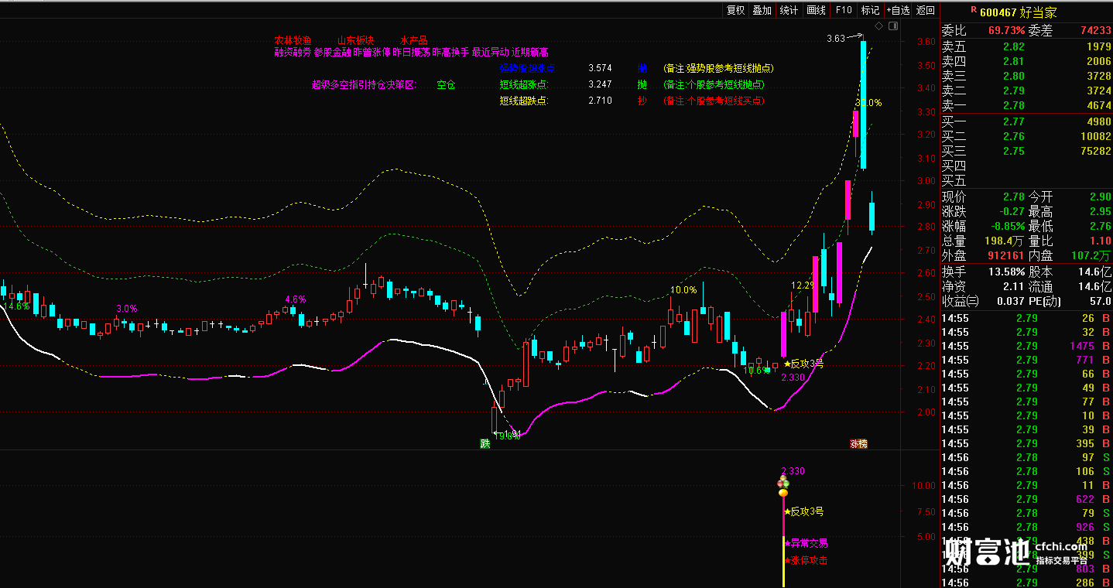Click the 短线超跌点 value 2.710
Image resolution: width=1113 pixels, height=588 pixels.
[x=600, y=101]
